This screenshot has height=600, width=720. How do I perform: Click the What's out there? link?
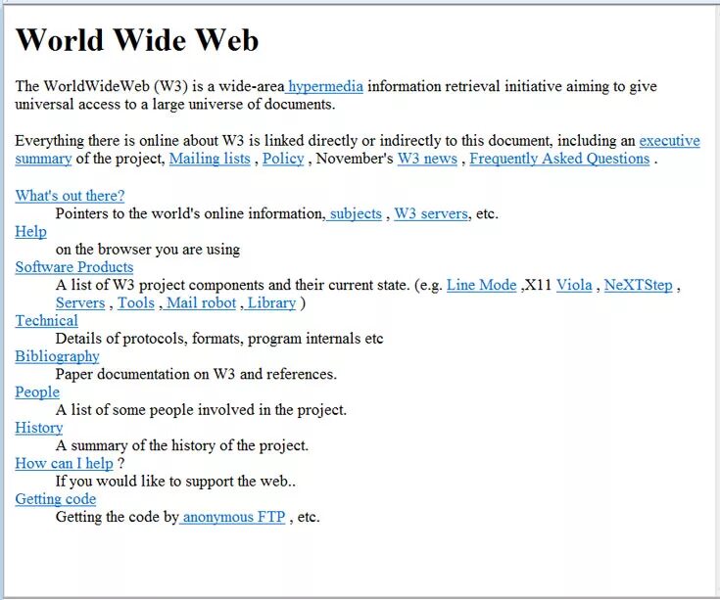click(70, 196)
